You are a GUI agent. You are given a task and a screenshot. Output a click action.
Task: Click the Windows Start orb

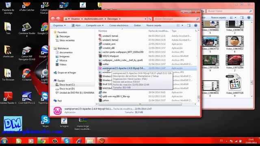coord(4,141)
